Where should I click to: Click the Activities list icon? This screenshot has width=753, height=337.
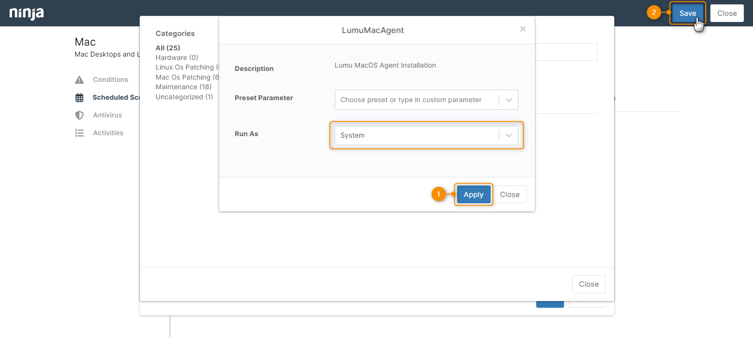click(80, 133)
